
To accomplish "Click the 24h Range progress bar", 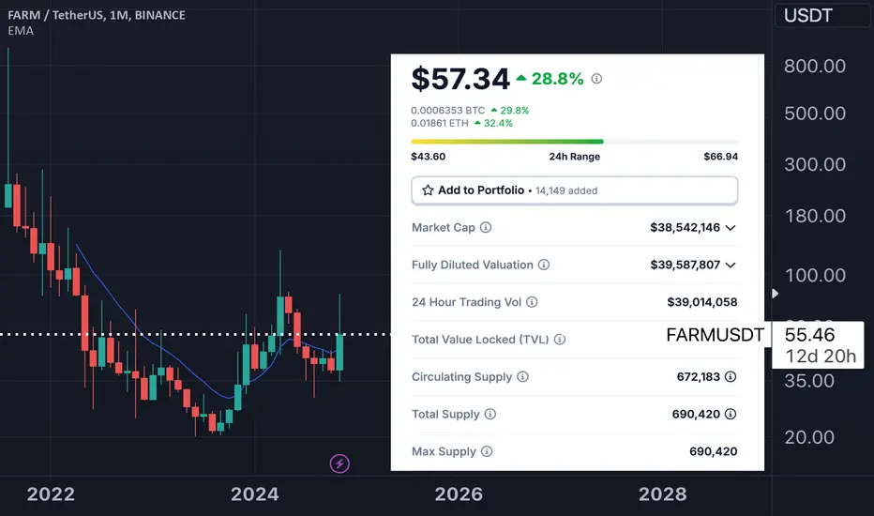I will pyautogui.click(x=574, y=142).
